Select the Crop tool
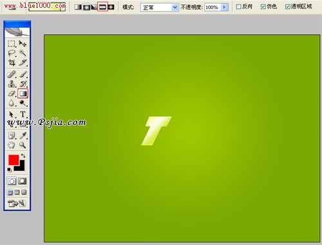The image size is (322, 245). 12,63
